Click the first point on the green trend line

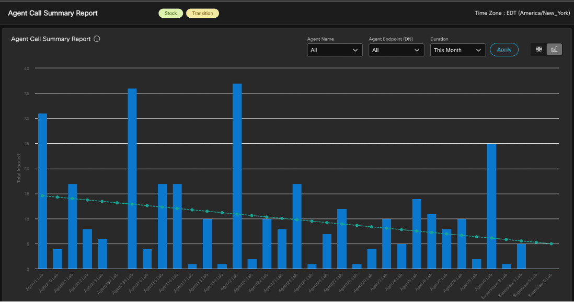42,195
